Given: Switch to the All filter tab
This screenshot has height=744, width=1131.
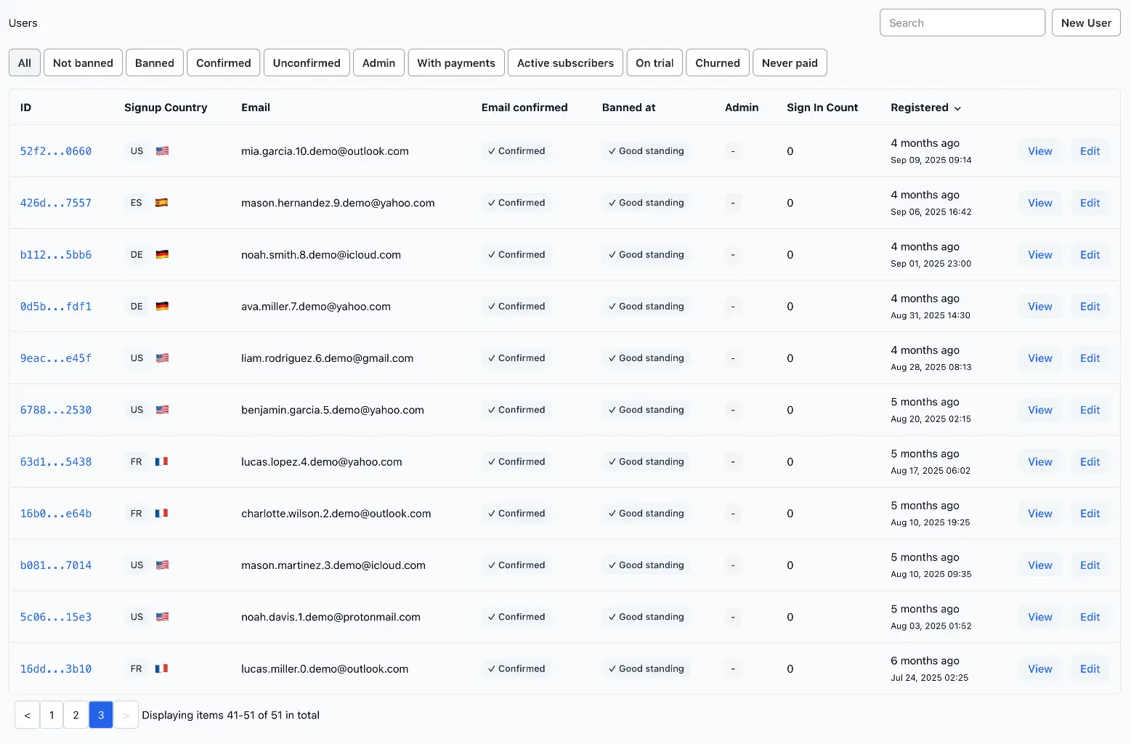Looking at the screenshot, I should tap(24, 62).
